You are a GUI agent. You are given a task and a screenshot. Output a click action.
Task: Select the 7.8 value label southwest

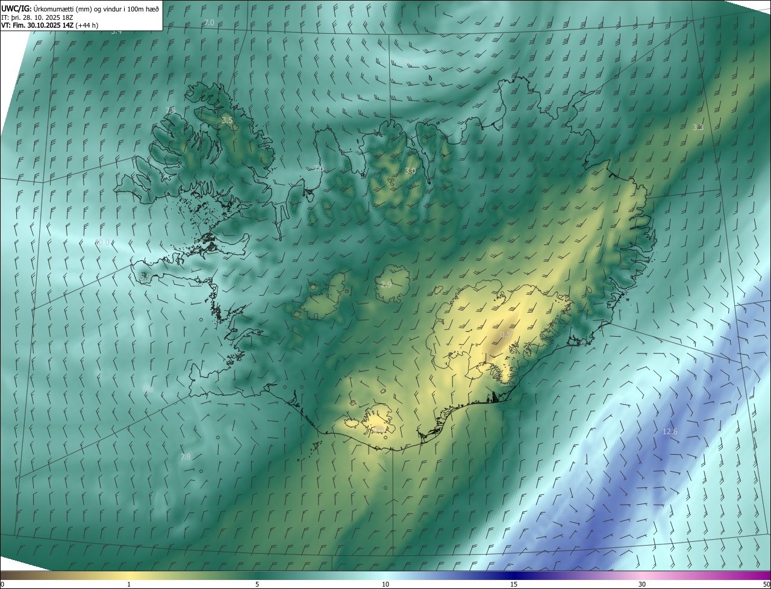pyautogui.click(x=186, y=457)
